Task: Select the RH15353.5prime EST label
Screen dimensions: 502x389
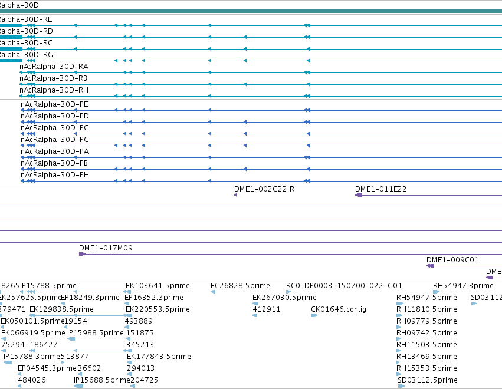Action: 426,368
